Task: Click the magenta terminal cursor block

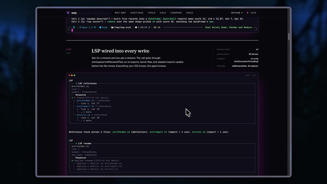Action: 72,30
